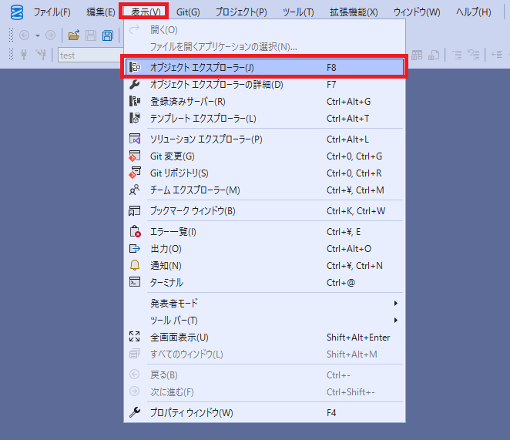Viewport: 510px width, 440px height.
Task: Select 全画面表示(U) menu item
Action: [x=264, y=338]
